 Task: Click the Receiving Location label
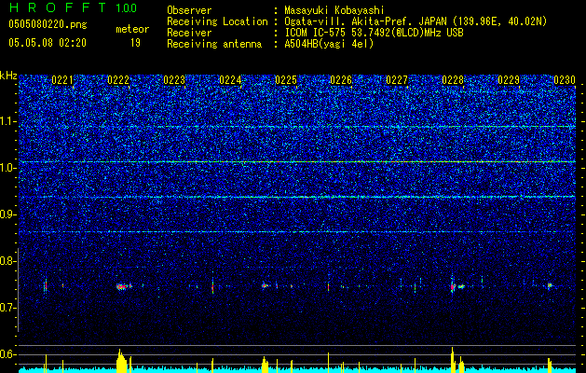[x=217, y=21]
